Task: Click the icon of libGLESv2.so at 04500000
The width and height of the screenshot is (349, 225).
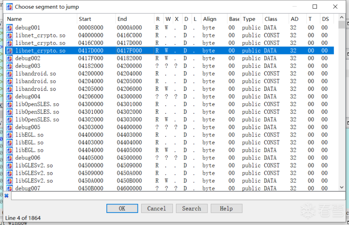Action: click(10, 165)
